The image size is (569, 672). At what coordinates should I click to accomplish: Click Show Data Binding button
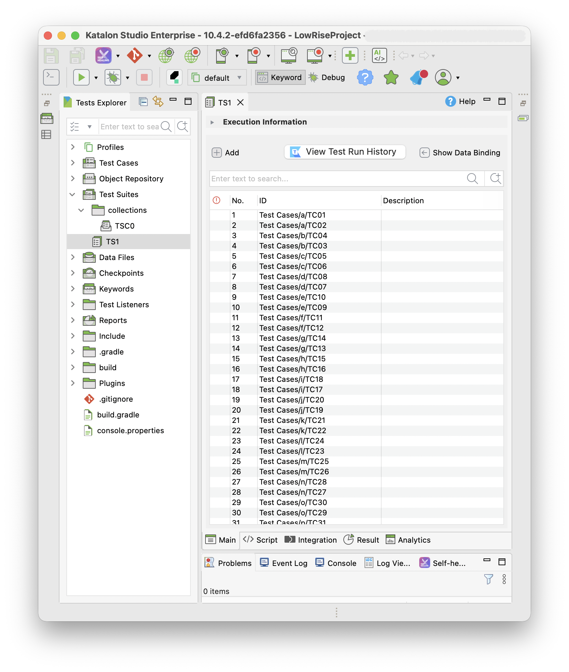[460, 153]
